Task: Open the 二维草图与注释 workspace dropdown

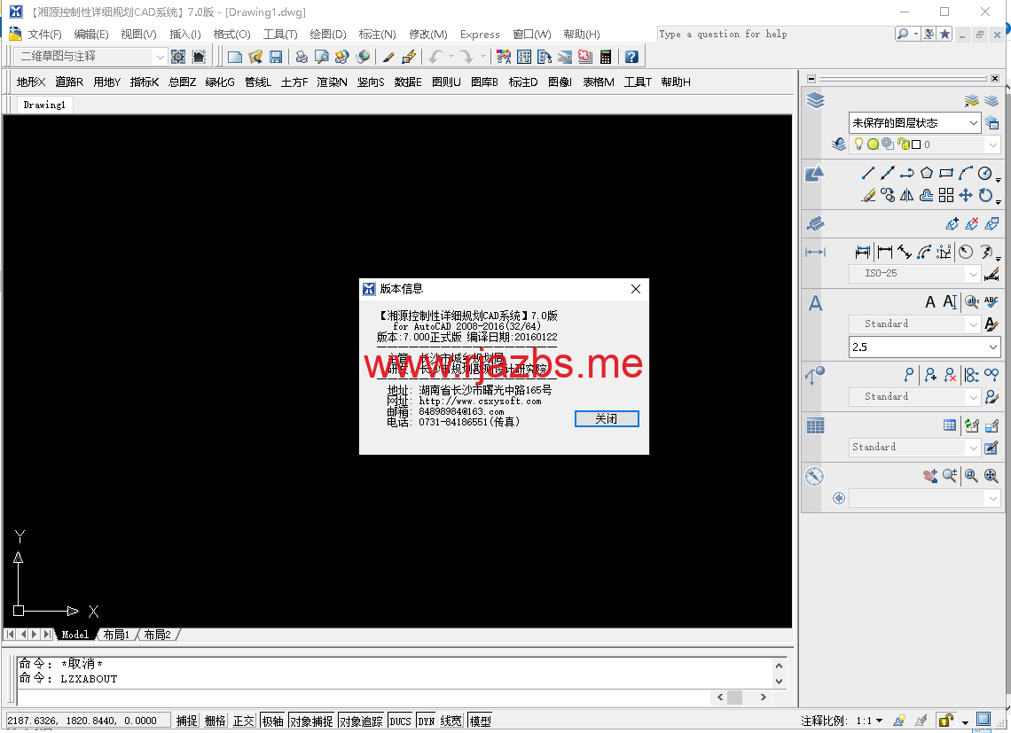Action: (x=90, y=57)
